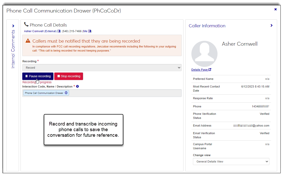Image resolution: width=294 pixels, height=175 pixels.
Task: Click the caller avatar placeholder image
Action: point(204,54)
